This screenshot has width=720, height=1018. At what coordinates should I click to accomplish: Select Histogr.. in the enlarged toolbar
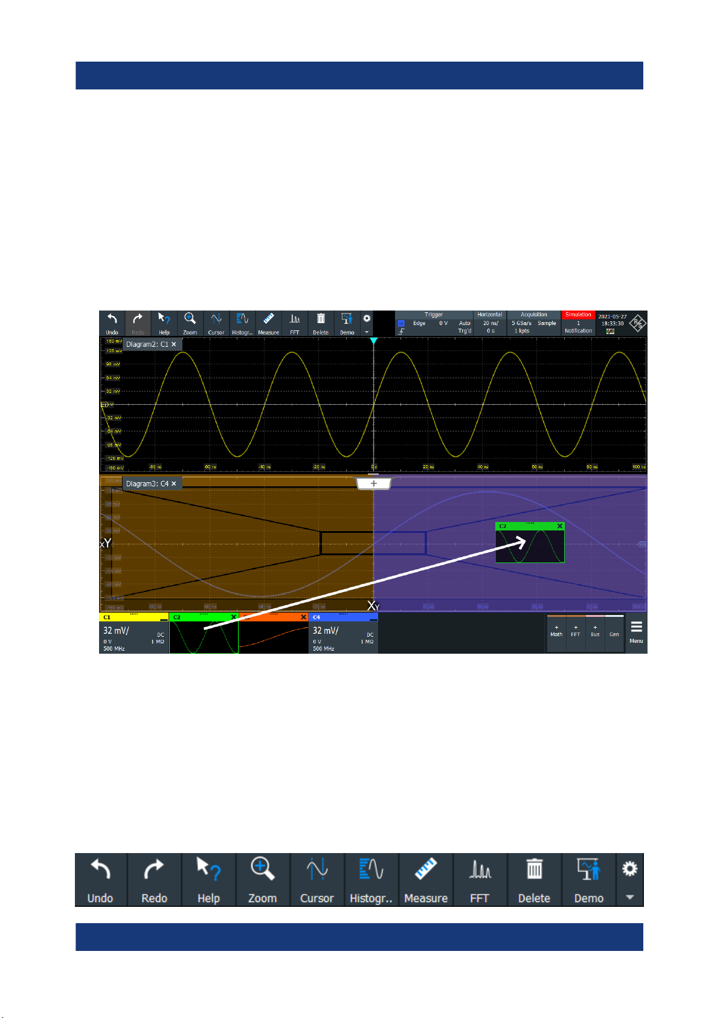(x=371, y=880)
